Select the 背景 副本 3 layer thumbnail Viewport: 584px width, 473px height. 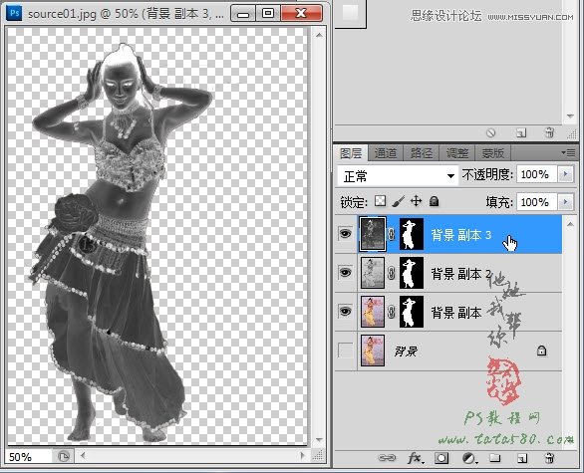[372, 234]
